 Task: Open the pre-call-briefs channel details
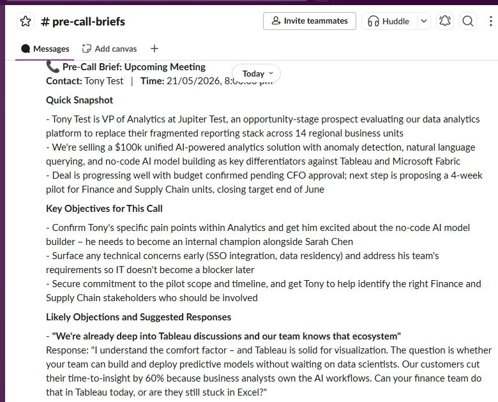tap(83, 22)
